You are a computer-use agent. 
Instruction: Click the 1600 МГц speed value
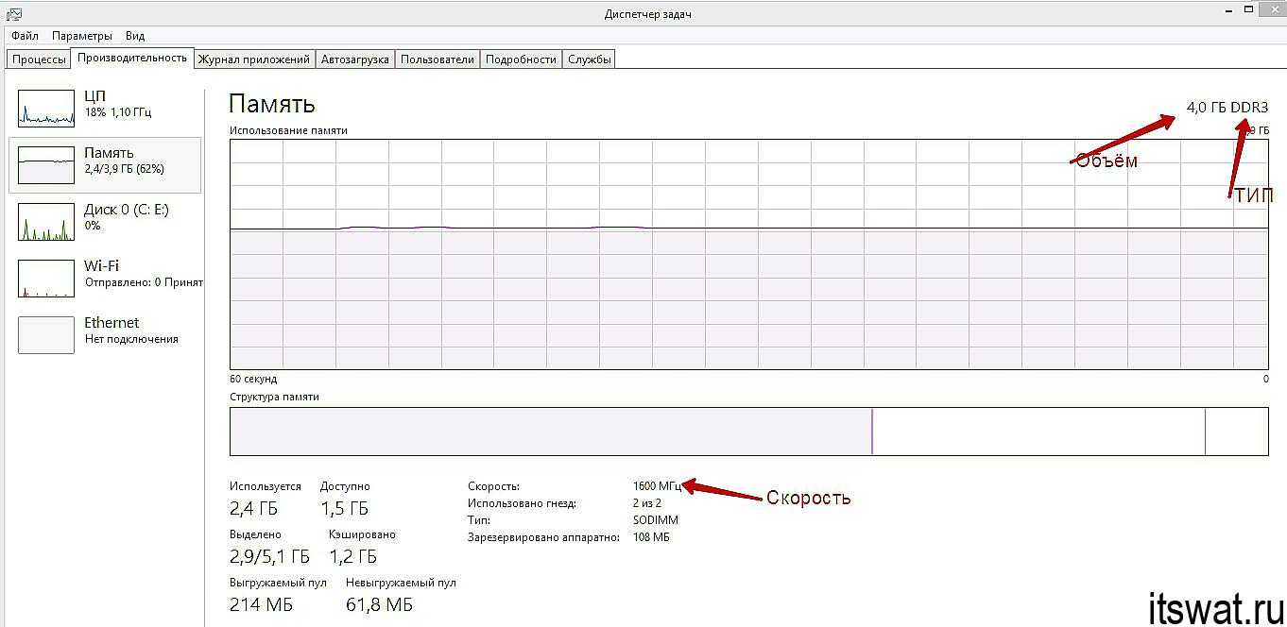656,486
